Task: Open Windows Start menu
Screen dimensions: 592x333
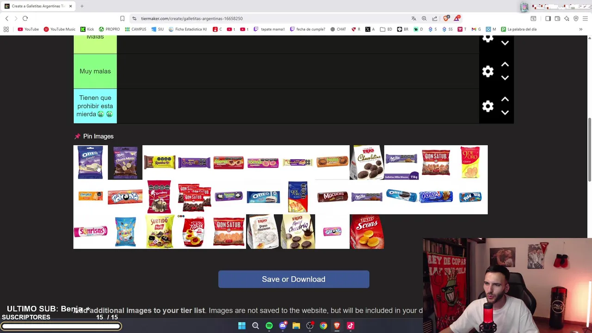Action: (242, 326)
